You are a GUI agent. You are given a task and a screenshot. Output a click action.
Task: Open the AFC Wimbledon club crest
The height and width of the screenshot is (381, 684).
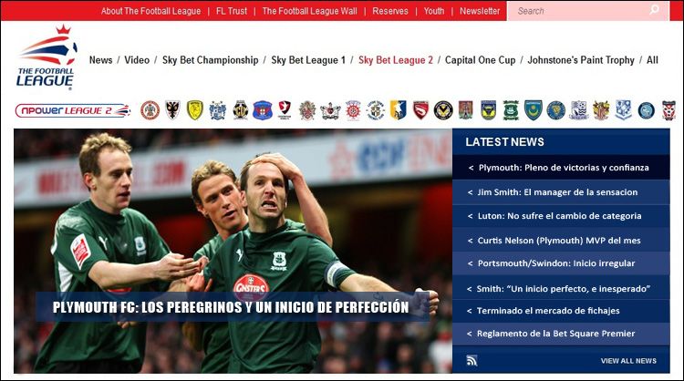172,110
